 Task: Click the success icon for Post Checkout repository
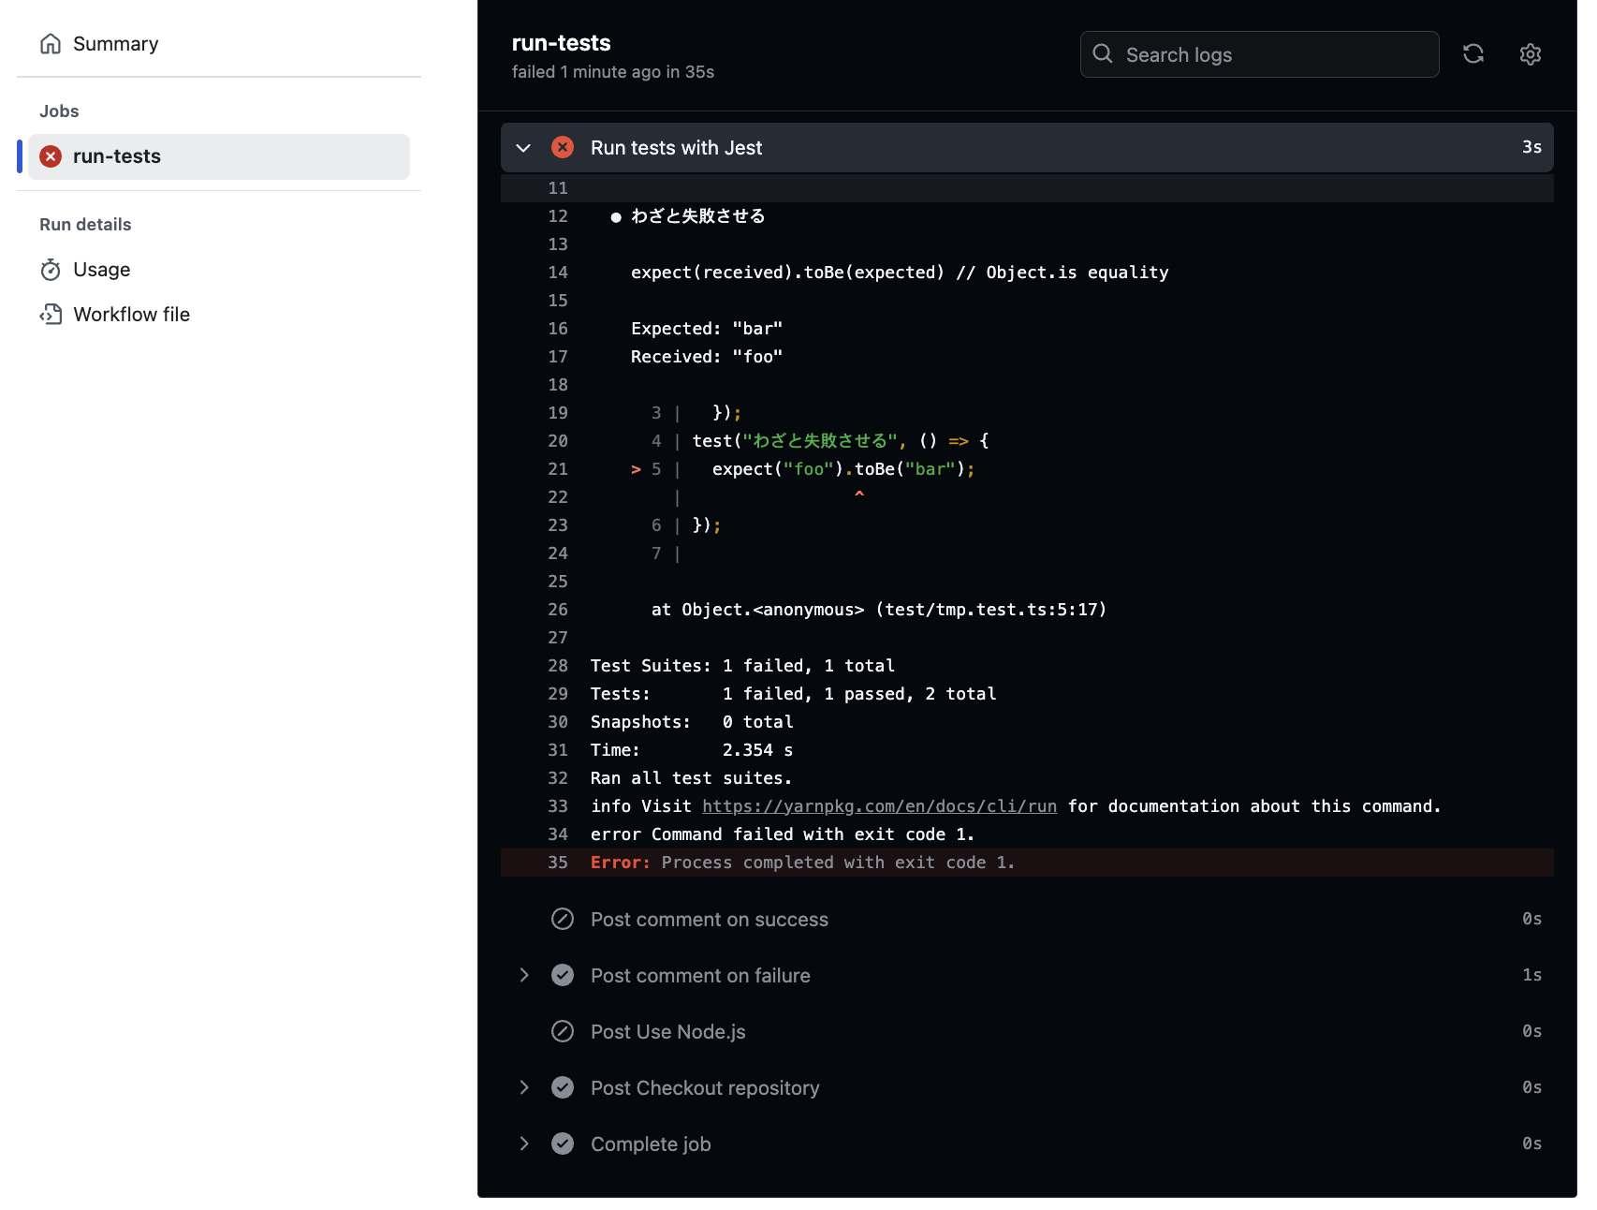point(563,1087)
